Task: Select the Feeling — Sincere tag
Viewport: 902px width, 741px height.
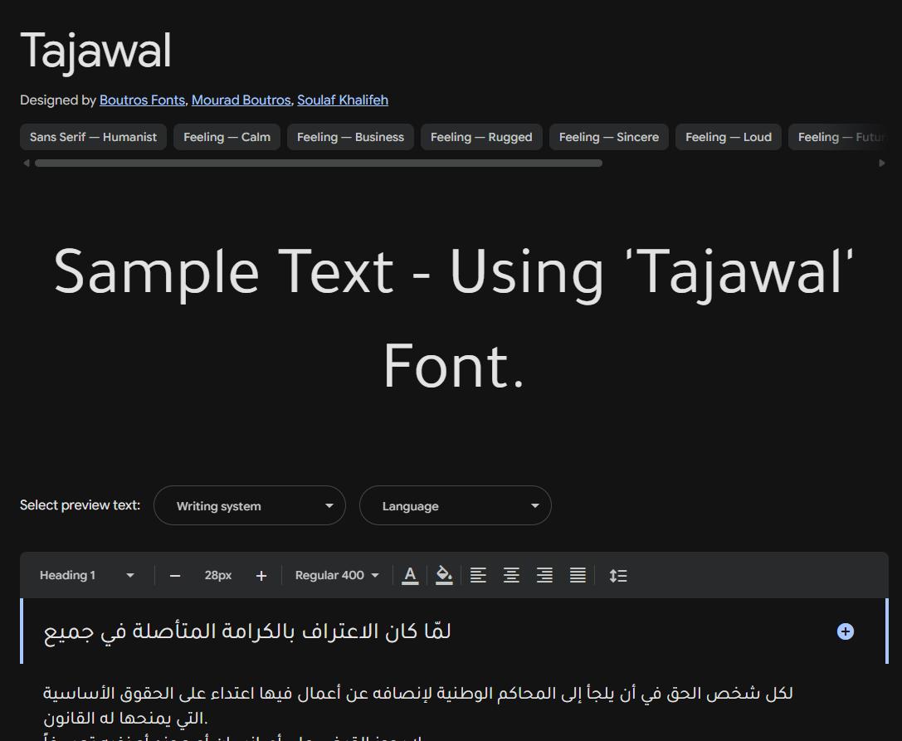Action: point(608,137)
